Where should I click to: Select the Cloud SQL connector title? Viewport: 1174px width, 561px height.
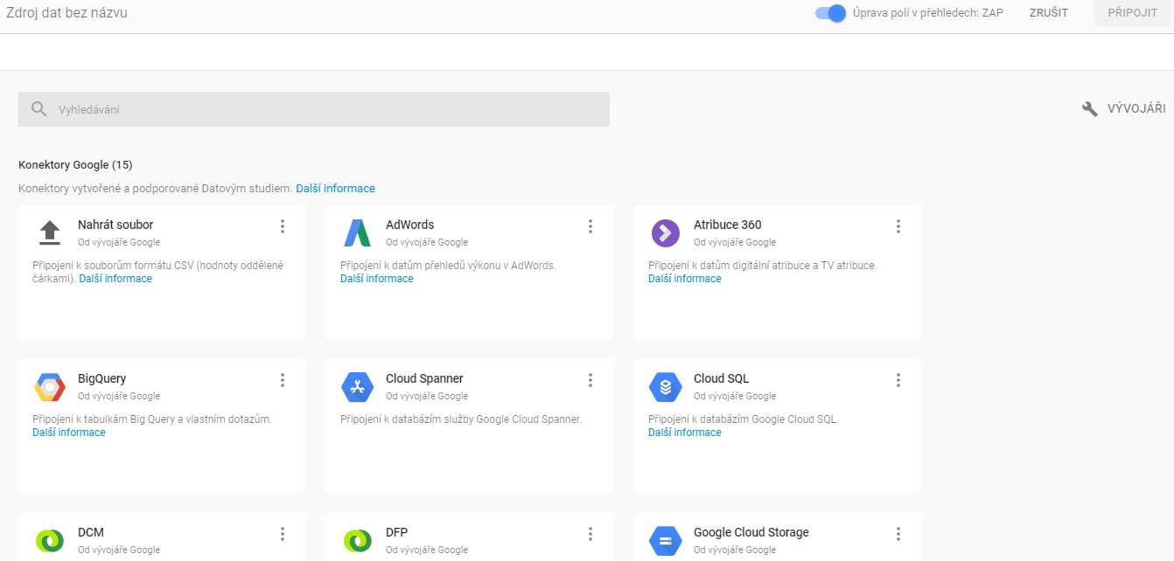pyautogui.click(x=722, y=378)
